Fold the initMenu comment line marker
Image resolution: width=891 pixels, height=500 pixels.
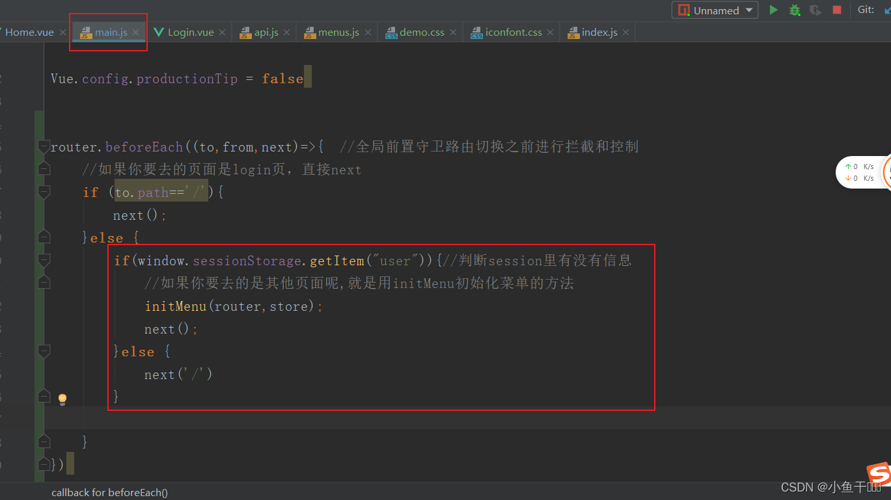coord(44,283)
